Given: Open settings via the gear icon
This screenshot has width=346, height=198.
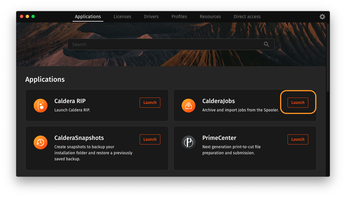Looking at the screenshot, I should (x=322, y=17).
